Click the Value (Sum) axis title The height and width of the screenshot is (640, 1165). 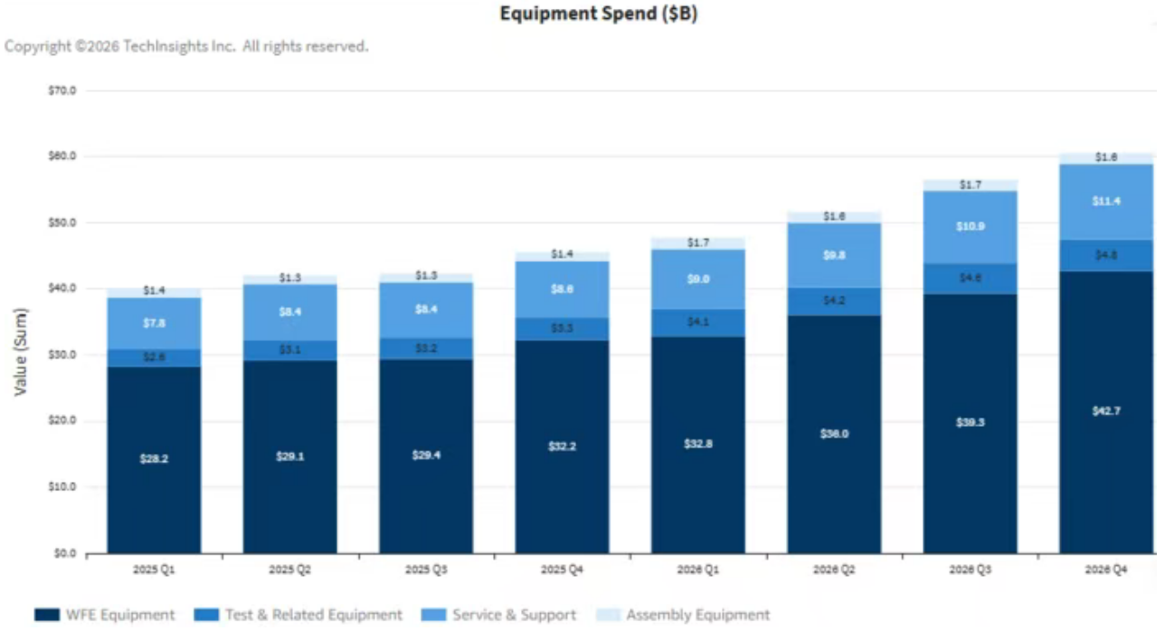(x=21, y=350)
